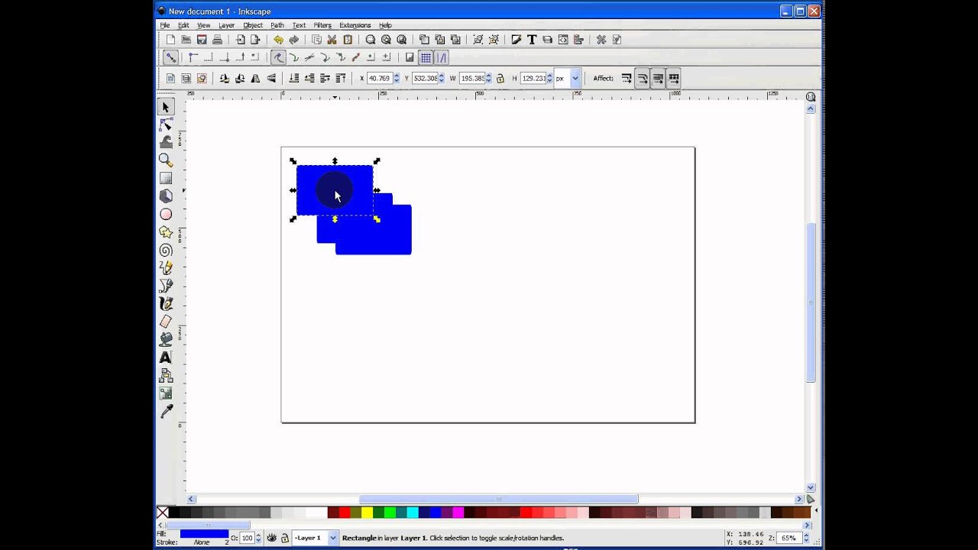Toggle affect stroke width scaling

pyautogui.click(x=627, y=78)
